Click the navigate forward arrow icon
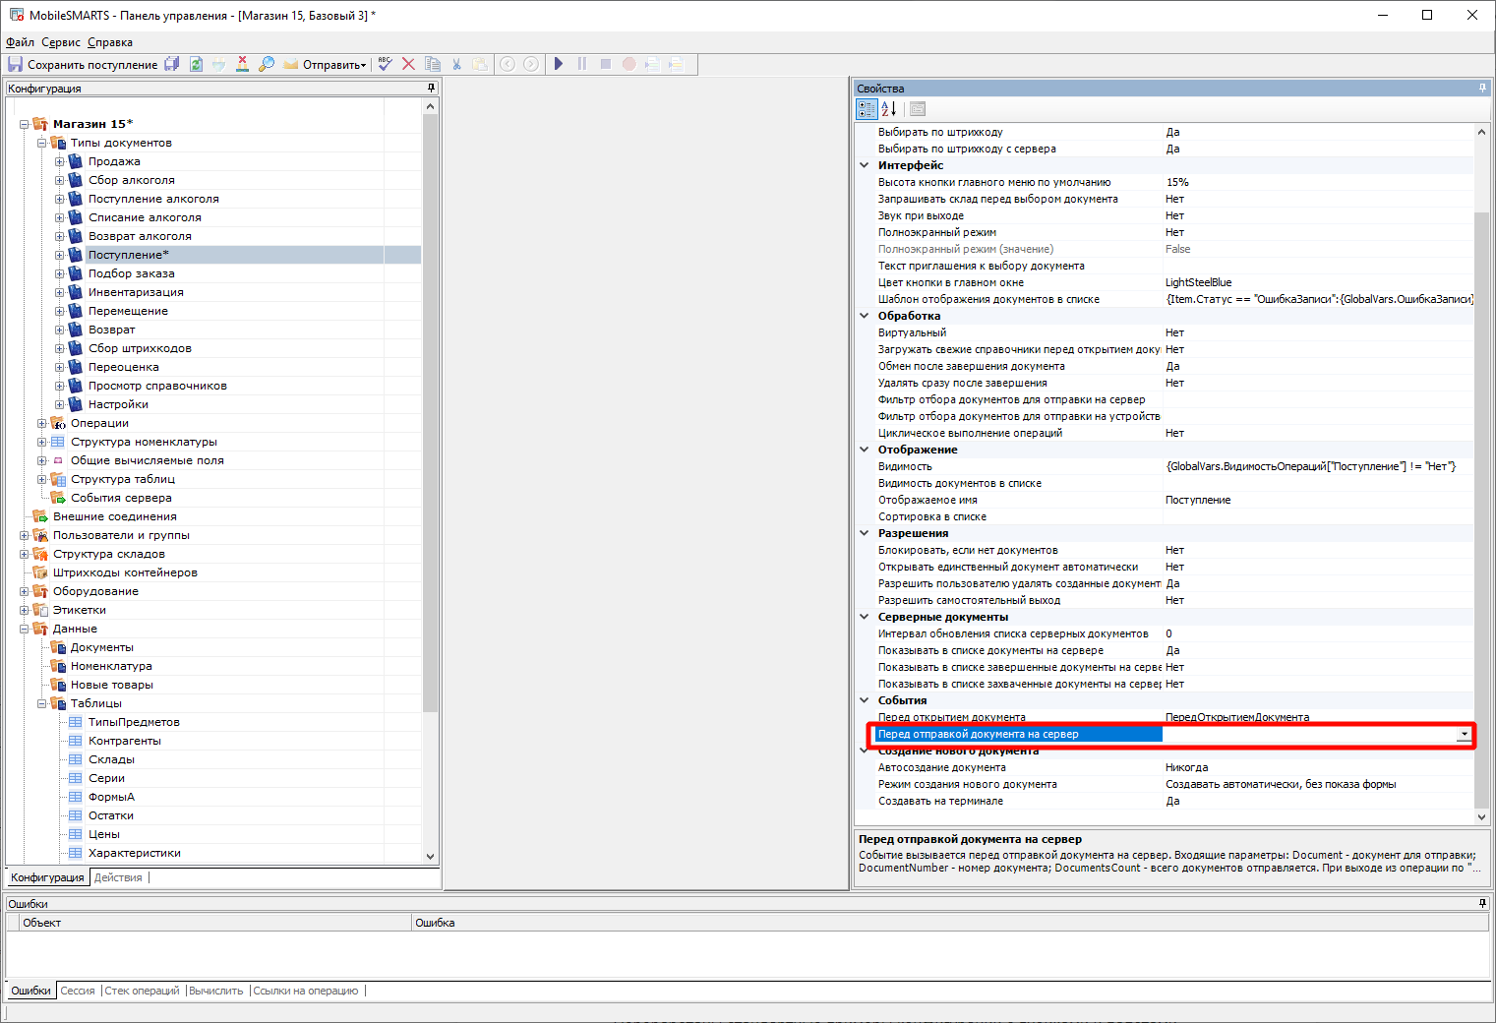Screen dimensions: 1496x1023 pyautogui.click(x=531, y=64)
